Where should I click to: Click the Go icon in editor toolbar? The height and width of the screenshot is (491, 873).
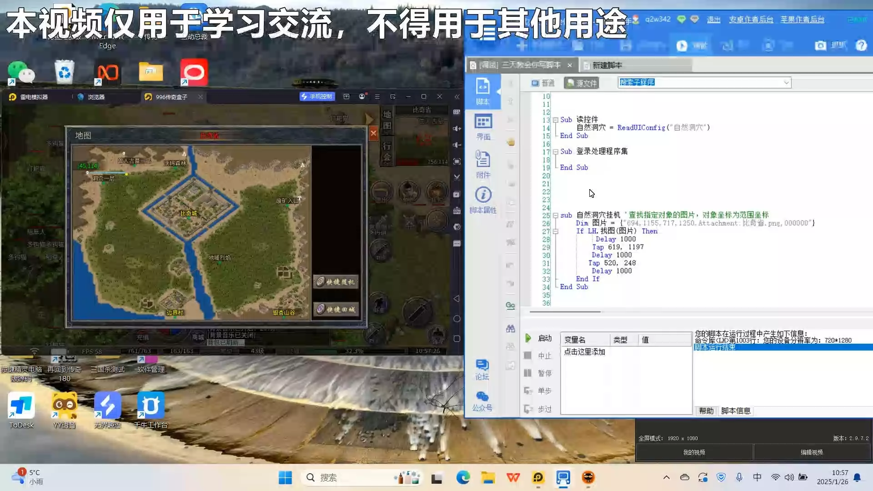[510, 306]
